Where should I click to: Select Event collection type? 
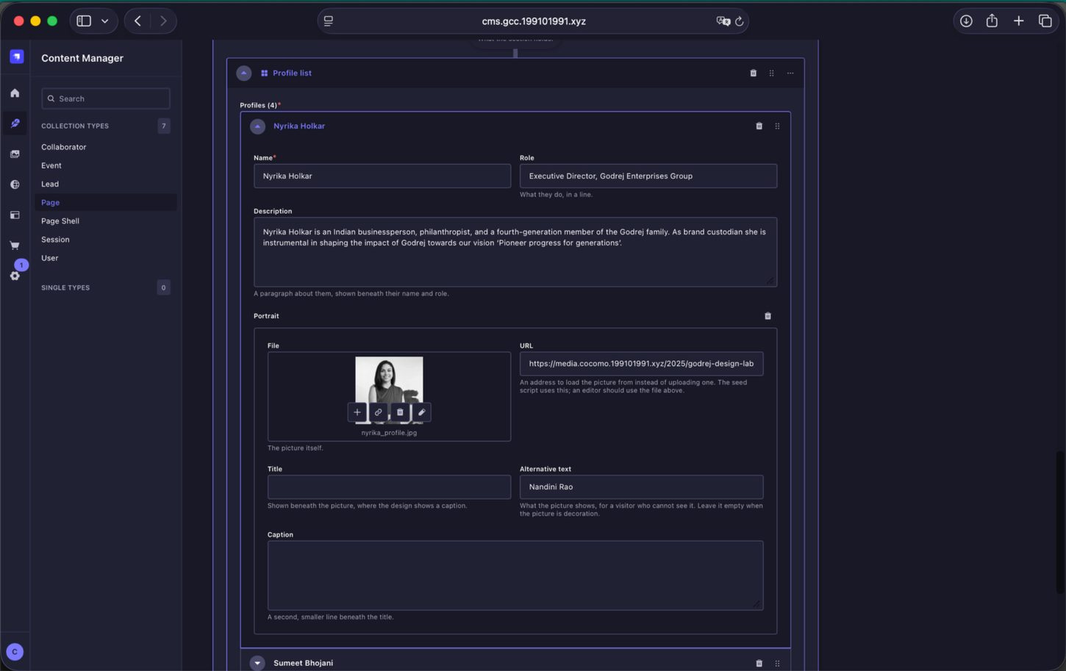point(51,165)
